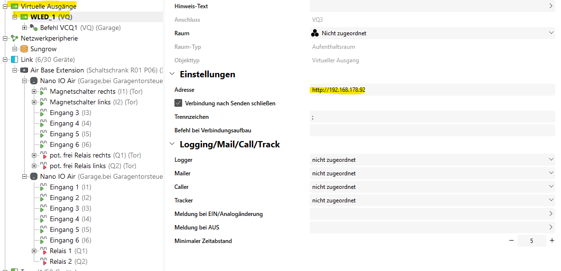Click the Link blue device icon
Image resolution: width=561 pixels, height=271 pixels.
coord(14,60)
